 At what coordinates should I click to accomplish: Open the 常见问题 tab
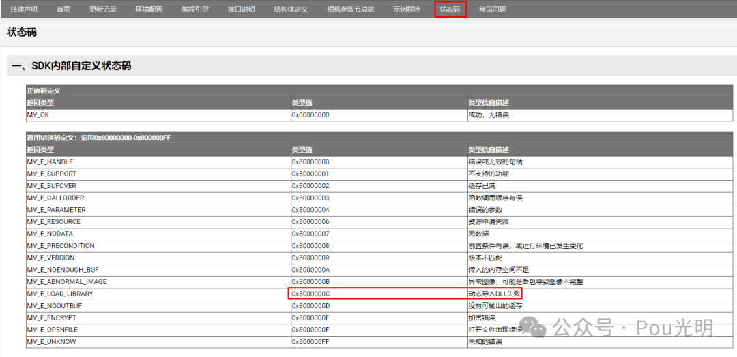[493, 9]
